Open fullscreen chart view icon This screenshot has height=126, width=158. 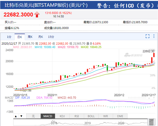(x=147, y=36)
